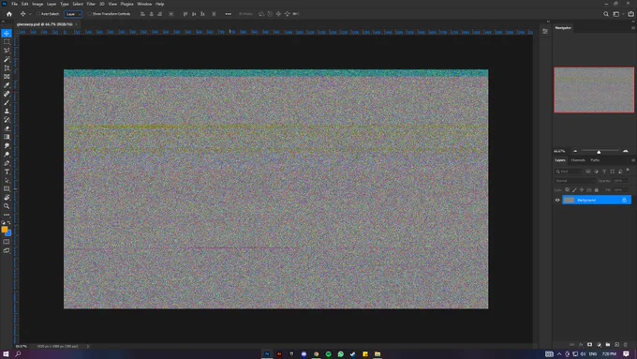Select the Blur tool
The image size is (637, 359).
(7, 145)
